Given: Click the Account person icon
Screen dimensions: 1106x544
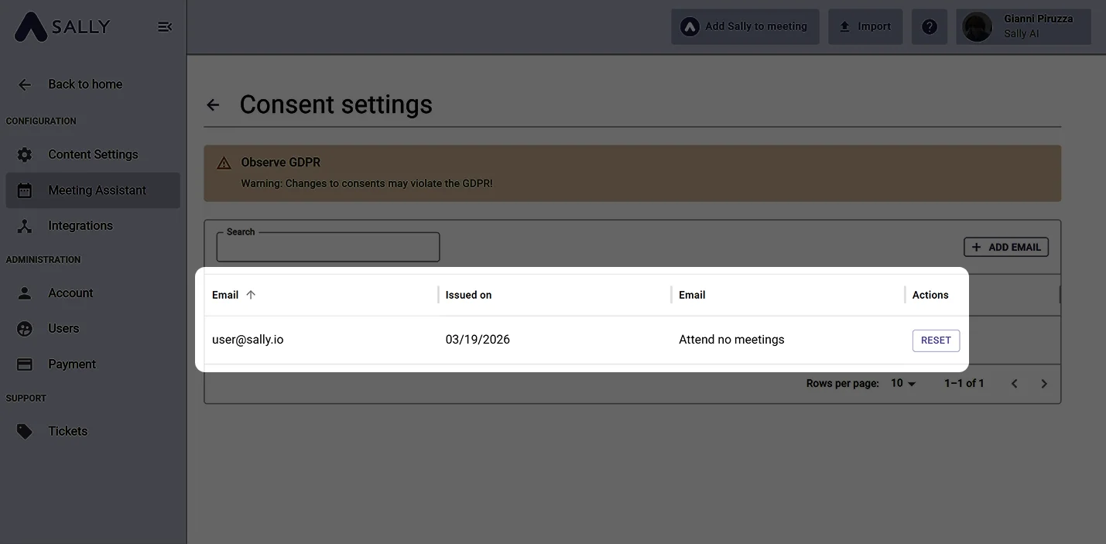Looking at the screenshot, I should (x=25, y=293).
